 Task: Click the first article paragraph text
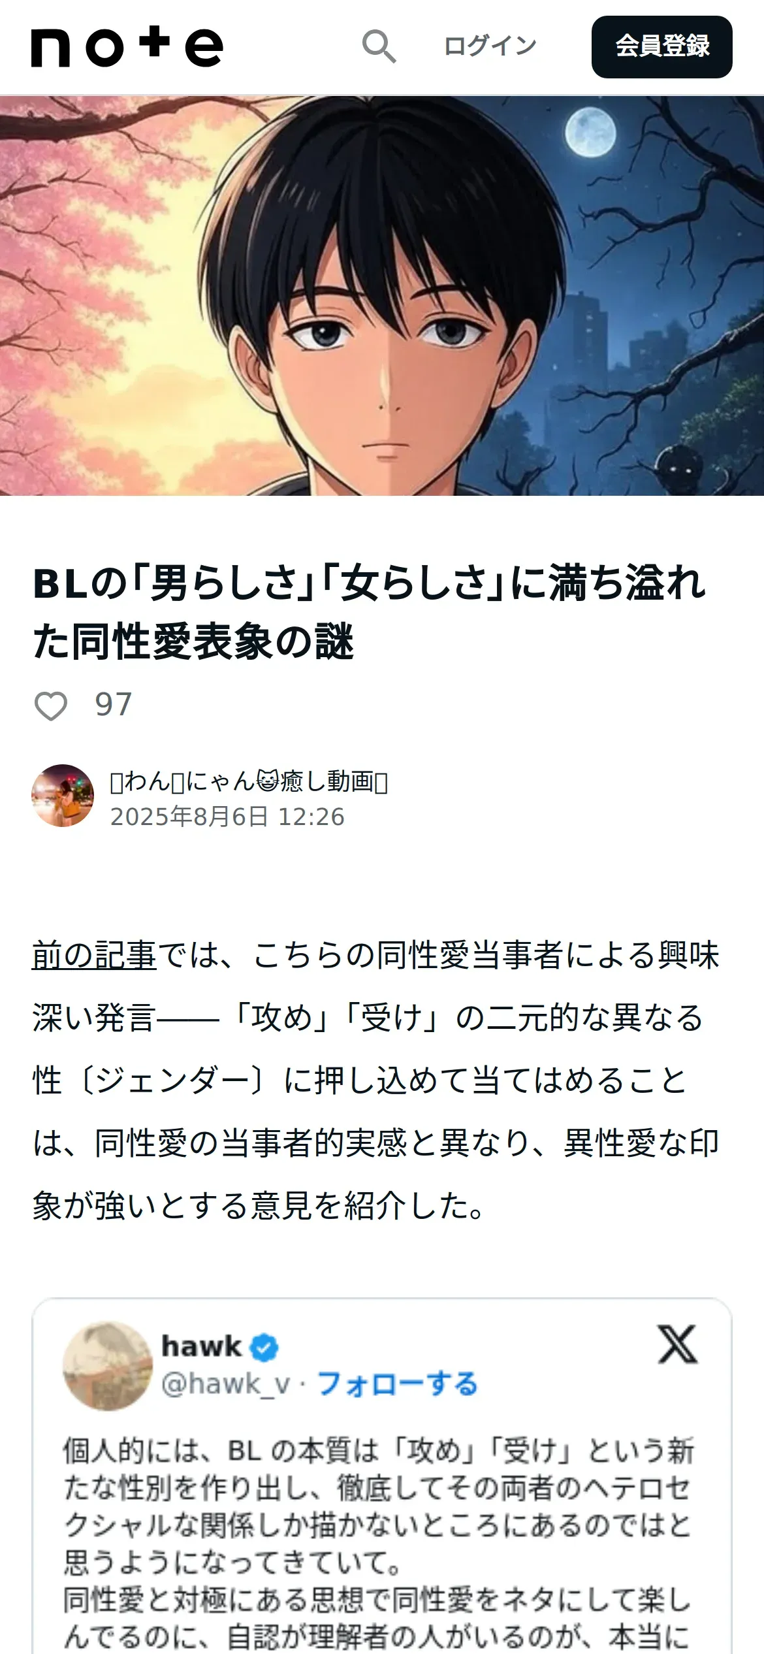(376, 1080)
